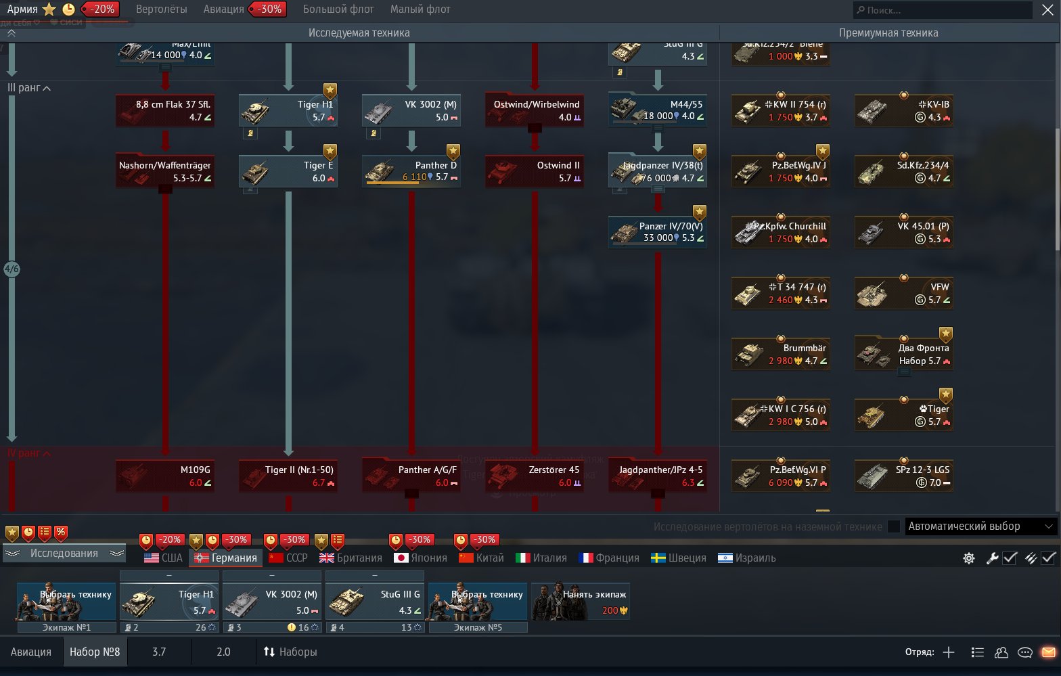Click the -30% discount tag above Япония

(x=420, y=540)
